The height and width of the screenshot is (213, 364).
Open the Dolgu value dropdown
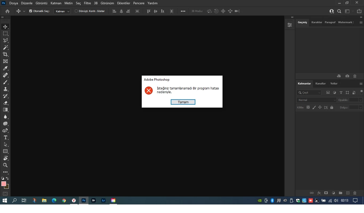point(361,108)
